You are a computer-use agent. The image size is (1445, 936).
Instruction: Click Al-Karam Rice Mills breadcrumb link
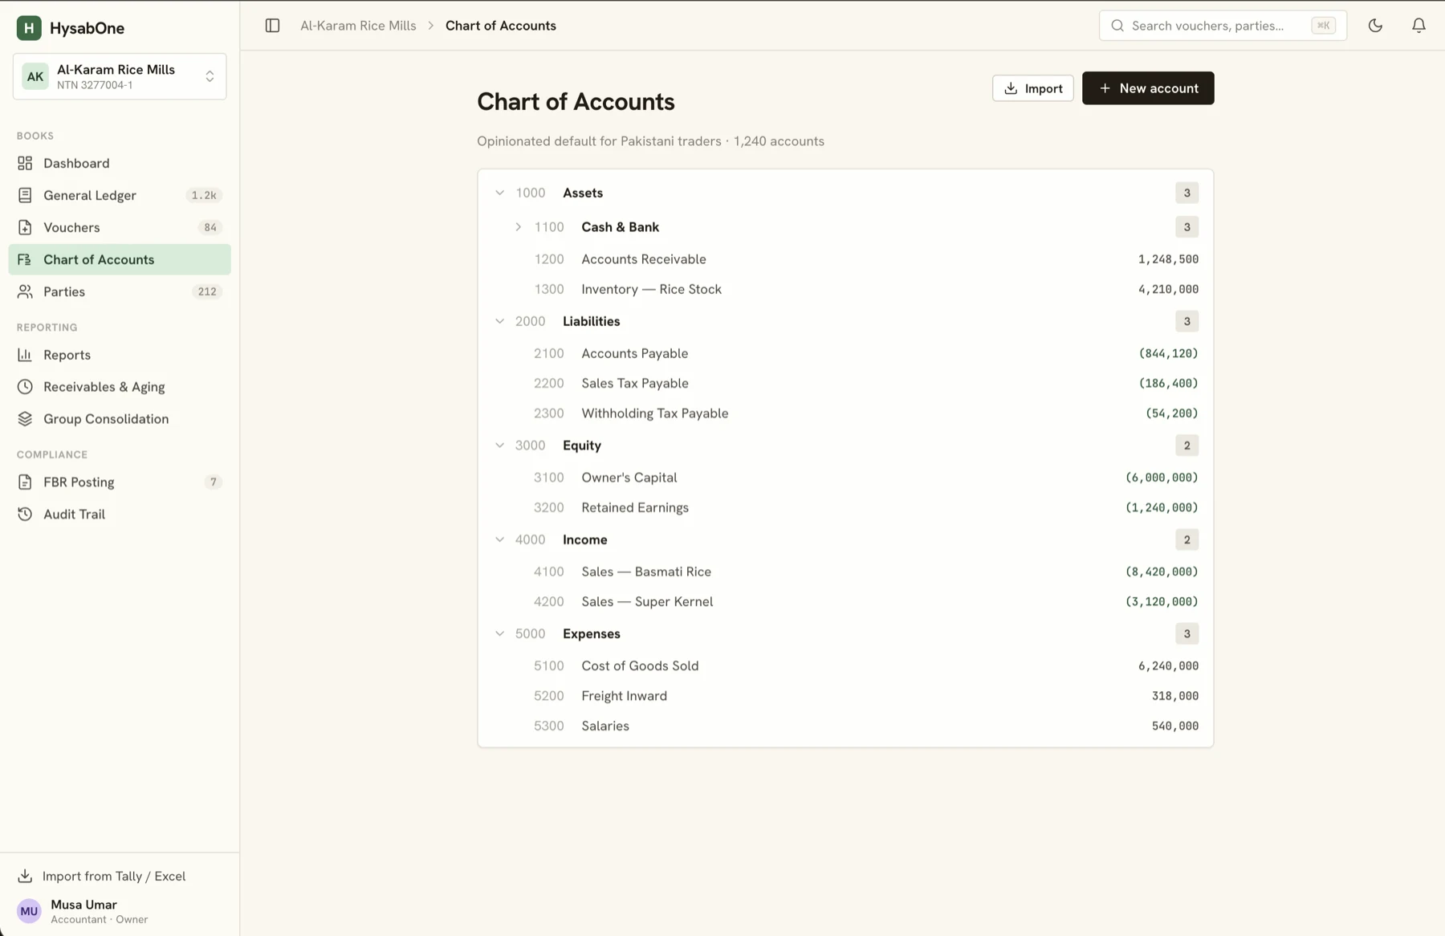[358, 26]
